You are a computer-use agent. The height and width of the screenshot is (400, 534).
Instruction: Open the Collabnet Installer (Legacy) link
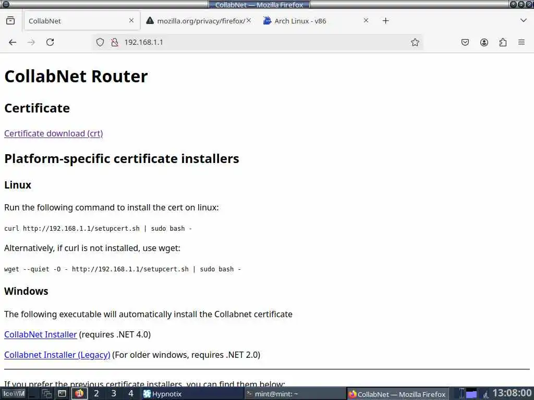click(x=57, y=355)
